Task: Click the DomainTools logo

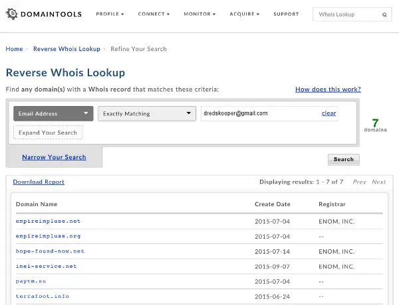Action: point(43,14)
